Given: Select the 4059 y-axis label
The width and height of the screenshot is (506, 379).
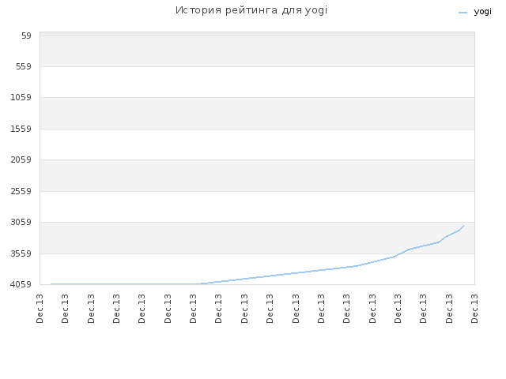Looking at the screenshot, I should point(21,284).
